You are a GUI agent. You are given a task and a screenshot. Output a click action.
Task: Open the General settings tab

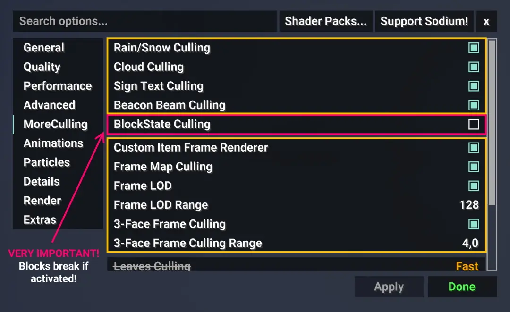[x=44, y=48]
